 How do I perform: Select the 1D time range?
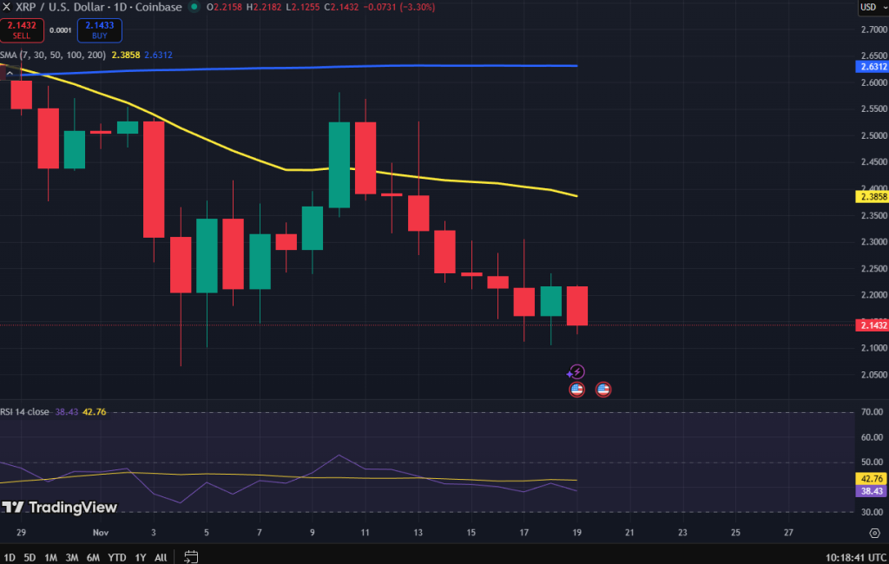[10, 557]
